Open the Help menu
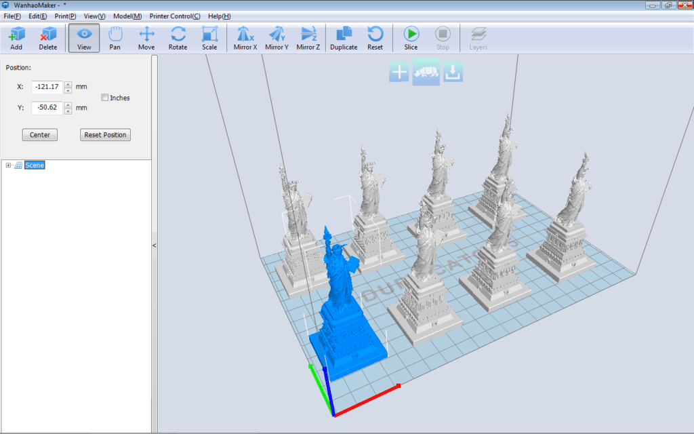This screenshot has width=694, height=434. click(x=219, y=16)
